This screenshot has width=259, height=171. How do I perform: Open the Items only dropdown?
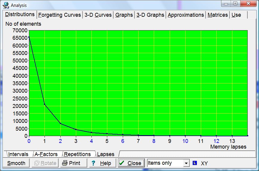(x=186, y=163)
